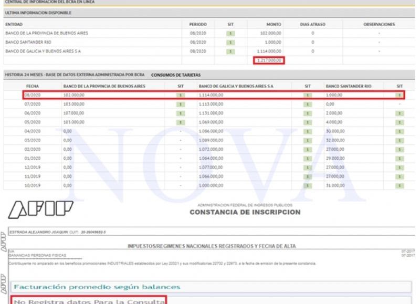Click Santander amount 4.000,00

(334, 122)
